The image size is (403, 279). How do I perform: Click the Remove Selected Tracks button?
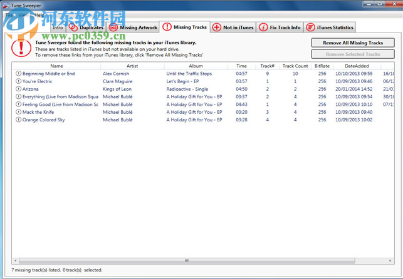353,54
